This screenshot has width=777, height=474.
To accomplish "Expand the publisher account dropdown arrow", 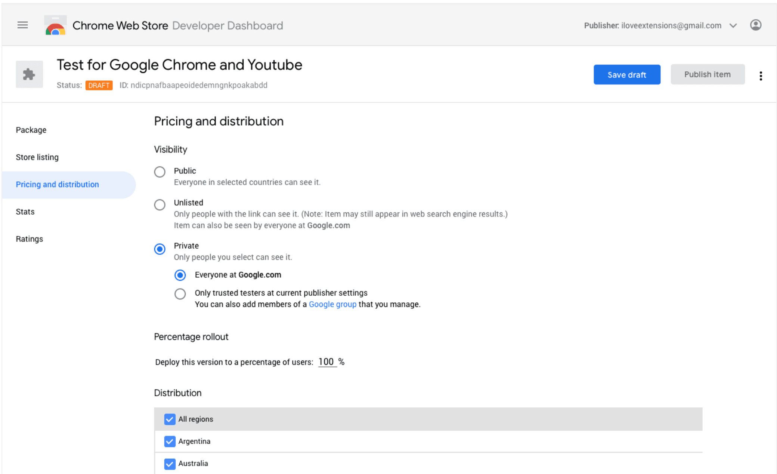I will 733,25.
